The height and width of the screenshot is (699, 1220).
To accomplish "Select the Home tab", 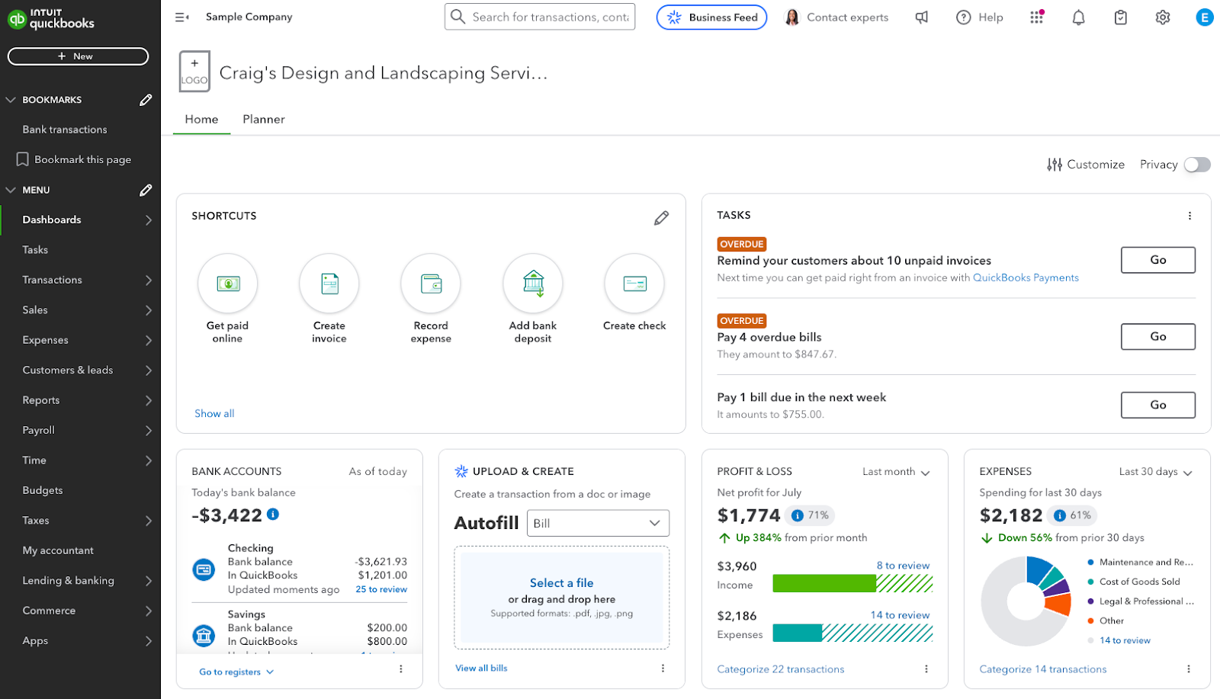I will 201,119.
